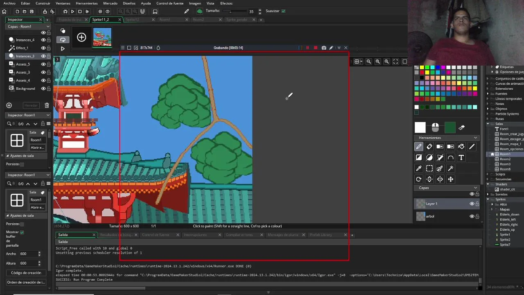This screenshot has width=524, height=295.
Task: Open the Construir menu
Action: (43, 3)
